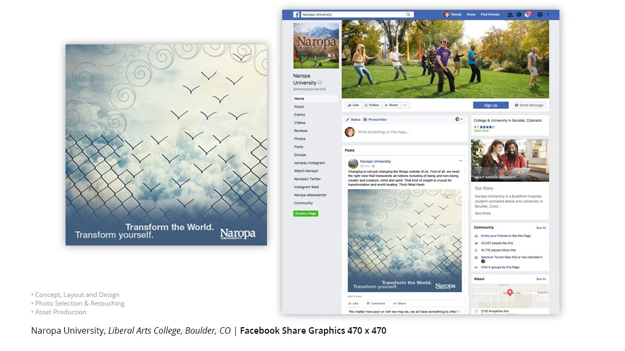Click See All next to Community
Screen dimensions: 625x351
(541, 228)
